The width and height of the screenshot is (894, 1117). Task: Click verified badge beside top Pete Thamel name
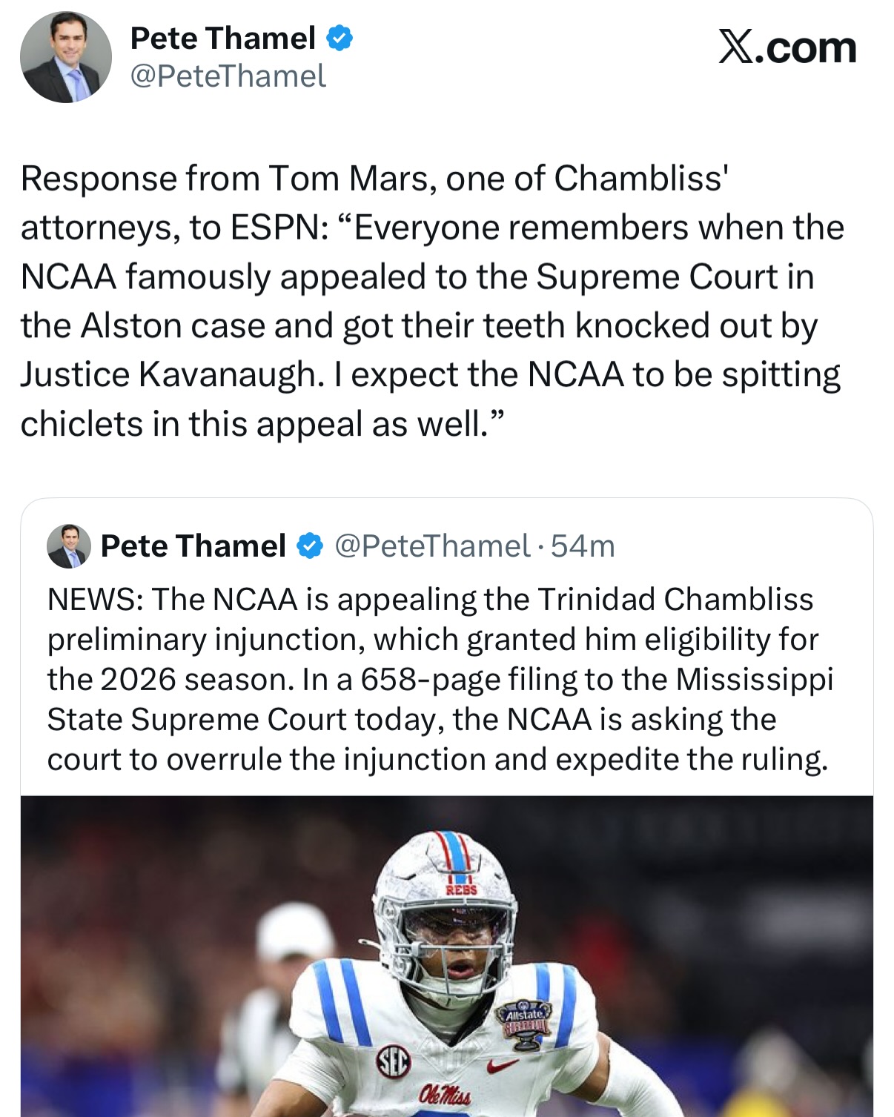pos(340,38)
